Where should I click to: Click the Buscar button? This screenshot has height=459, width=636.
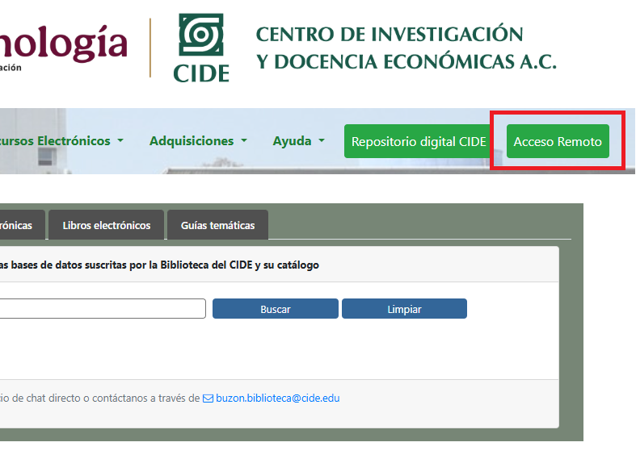[x=276, y=309]
